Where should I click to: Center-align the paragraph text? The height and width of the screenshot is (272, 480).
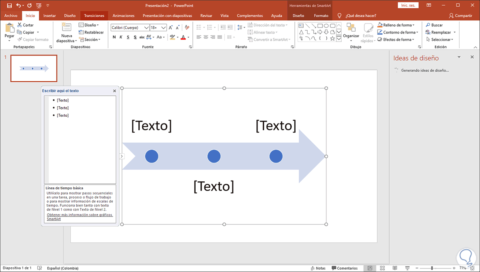pos(206,37)
